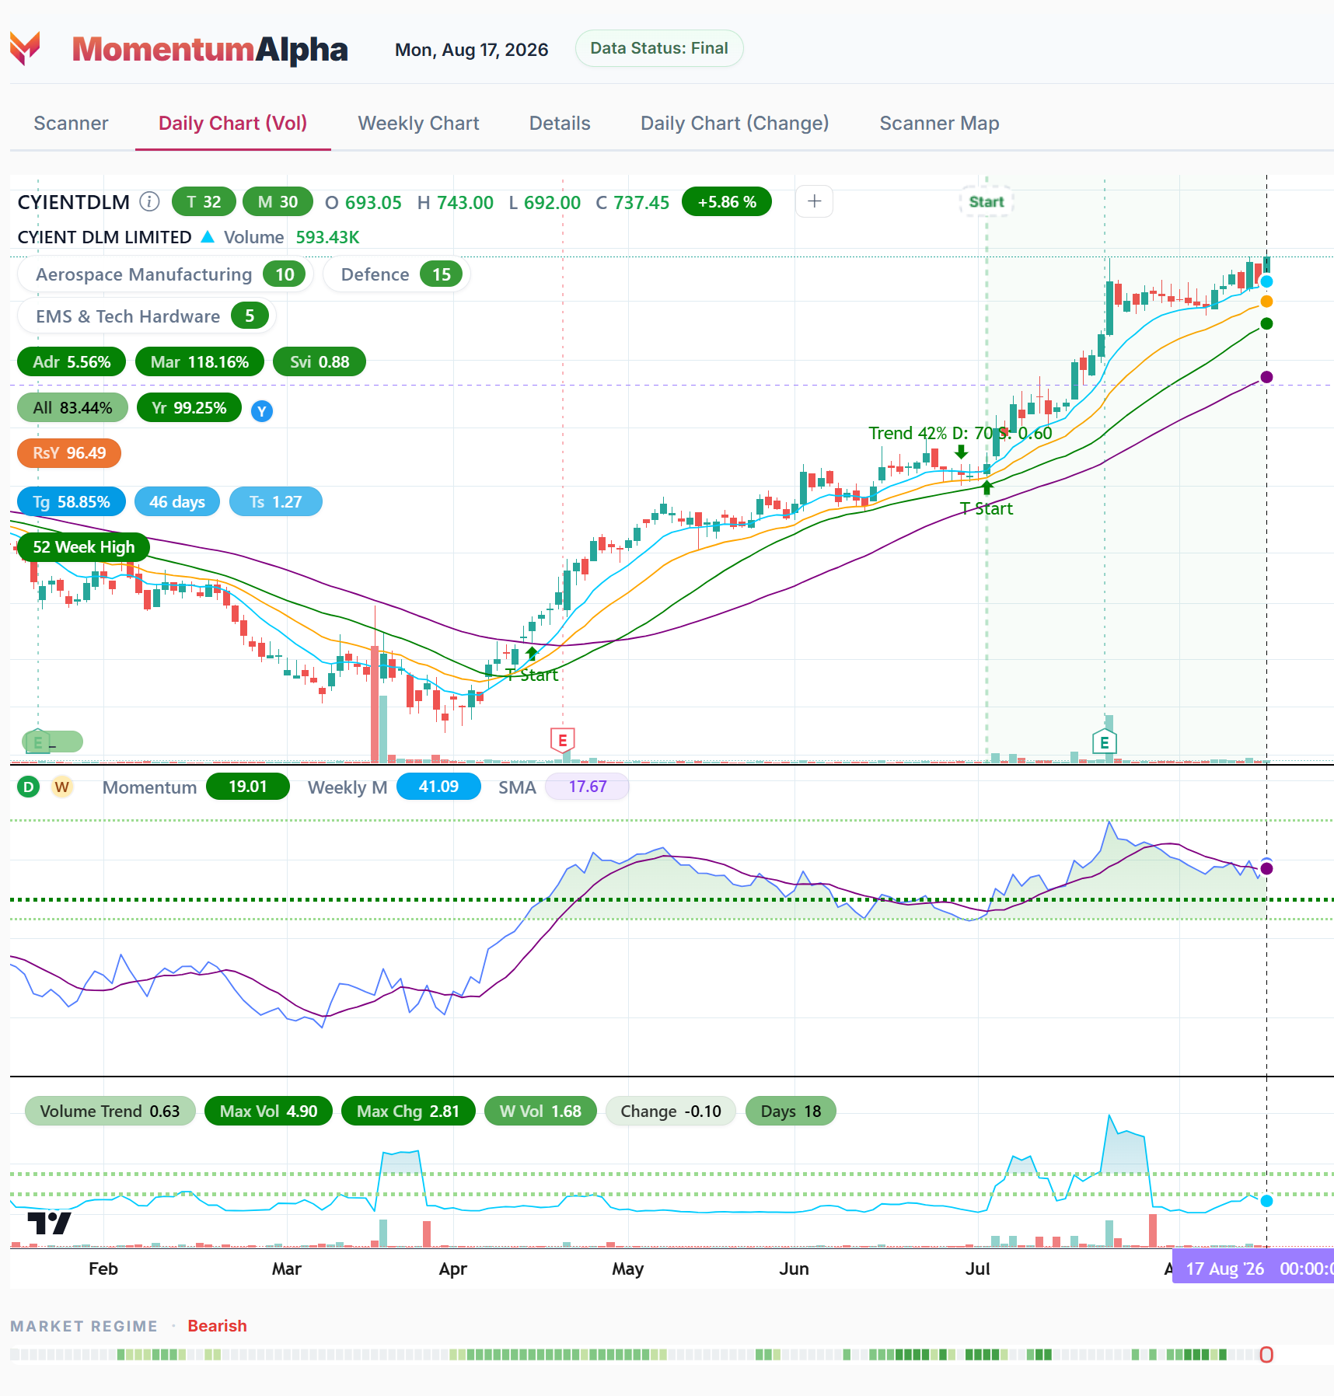Click the orange moving average endpoint dot

click(x=1266, y=302)
